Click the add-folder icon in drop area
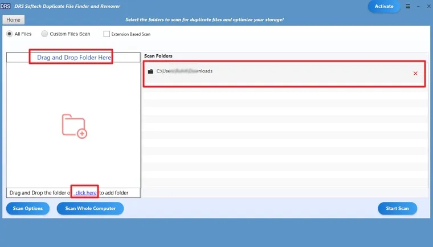Image resolution: width=433 pixels, height=247 pixels. coord(74,126)
